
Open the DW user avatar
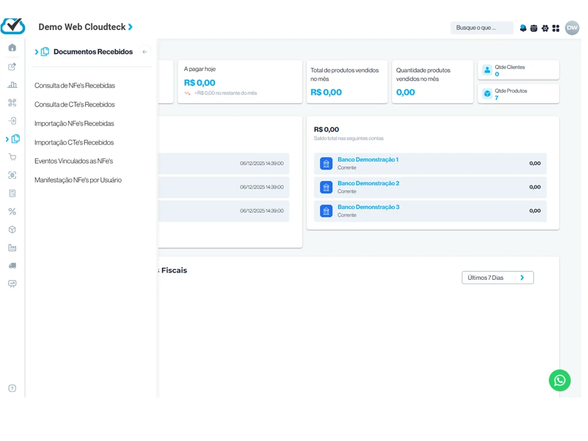coord(571,28)
